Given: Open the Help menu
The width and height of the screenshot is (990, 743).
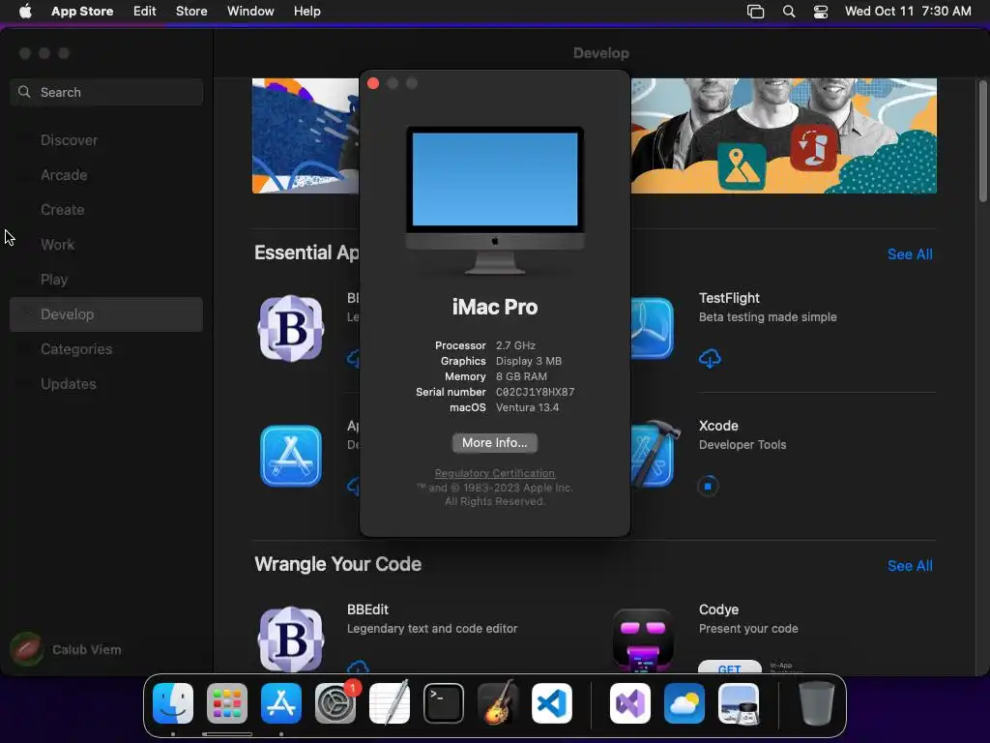Looking at the screenshot, I should coord(306,11).
